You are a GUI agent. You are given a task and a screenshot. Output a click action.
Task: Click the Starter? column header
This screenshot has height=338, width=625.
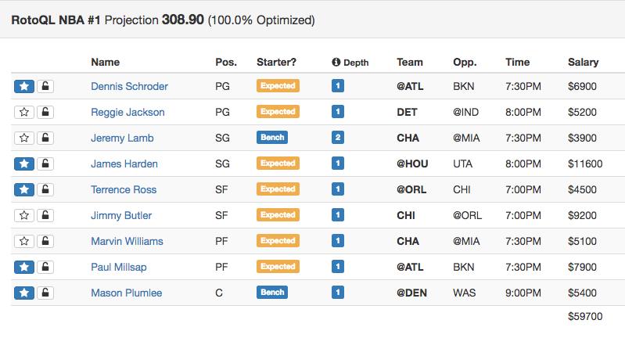click(276, 62)
